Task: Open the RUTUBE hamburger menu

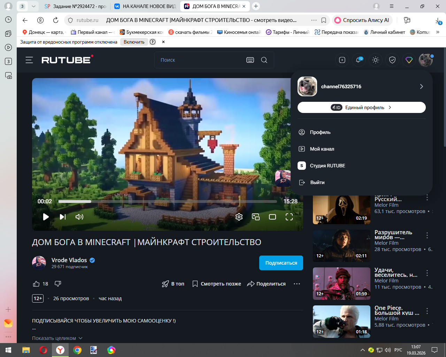Action: click(x=29, y=60)
